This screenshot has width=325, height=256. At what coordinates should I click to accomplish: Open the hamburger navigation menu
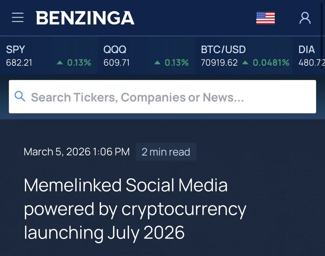coord(18,18)
